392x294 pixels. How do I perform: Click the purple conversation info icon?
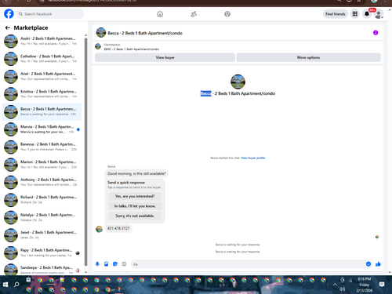coord(376,33)
